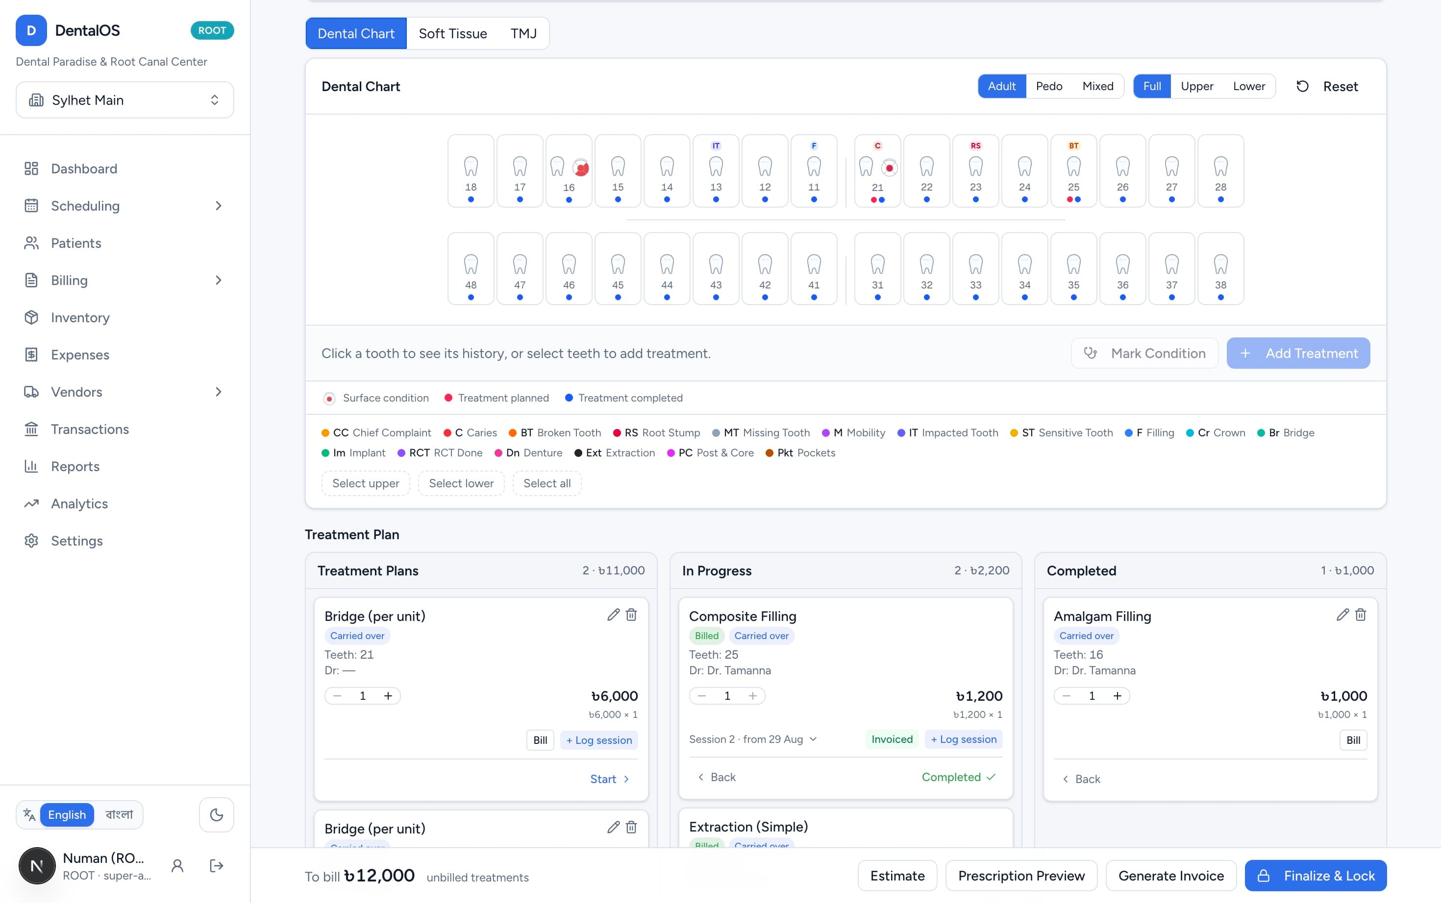Select lower tooth 38
The width and height of the screenshot is (1441, 903).
[1220, 269]
